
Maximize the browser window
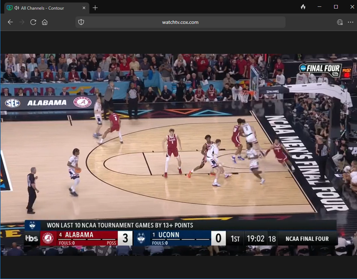[336, 7]
